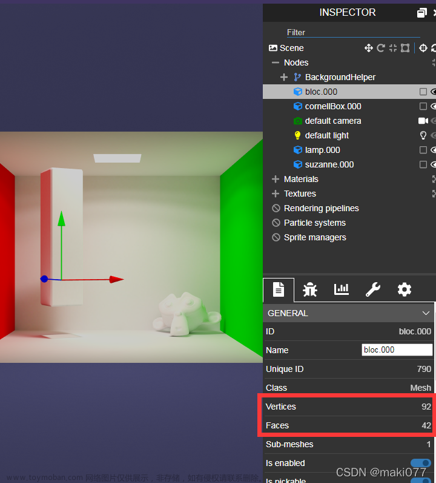Open the Statistics chart tab
This screenshot has height=483, width=436.
342,289
